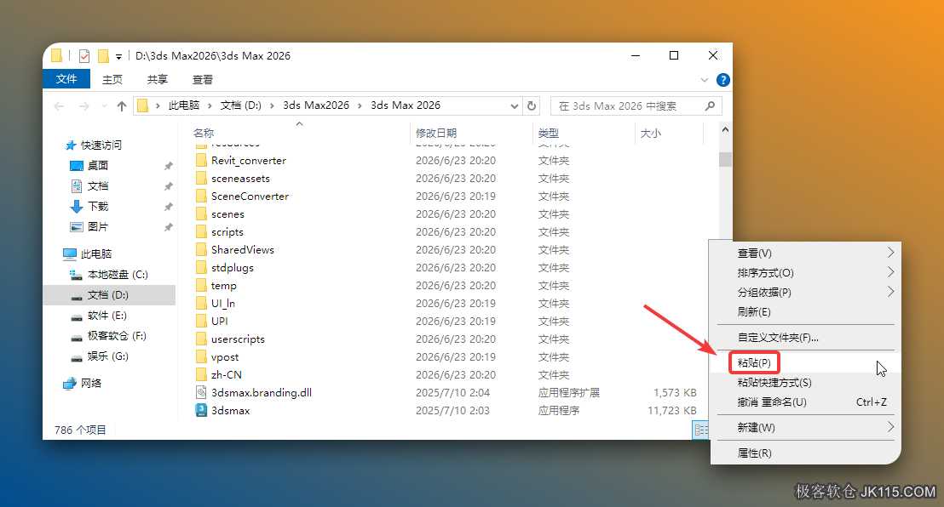944x507 pixels.
Task: Expand the ribbon with the chevron
Action: pyautogui.click(x=705, y=80)
